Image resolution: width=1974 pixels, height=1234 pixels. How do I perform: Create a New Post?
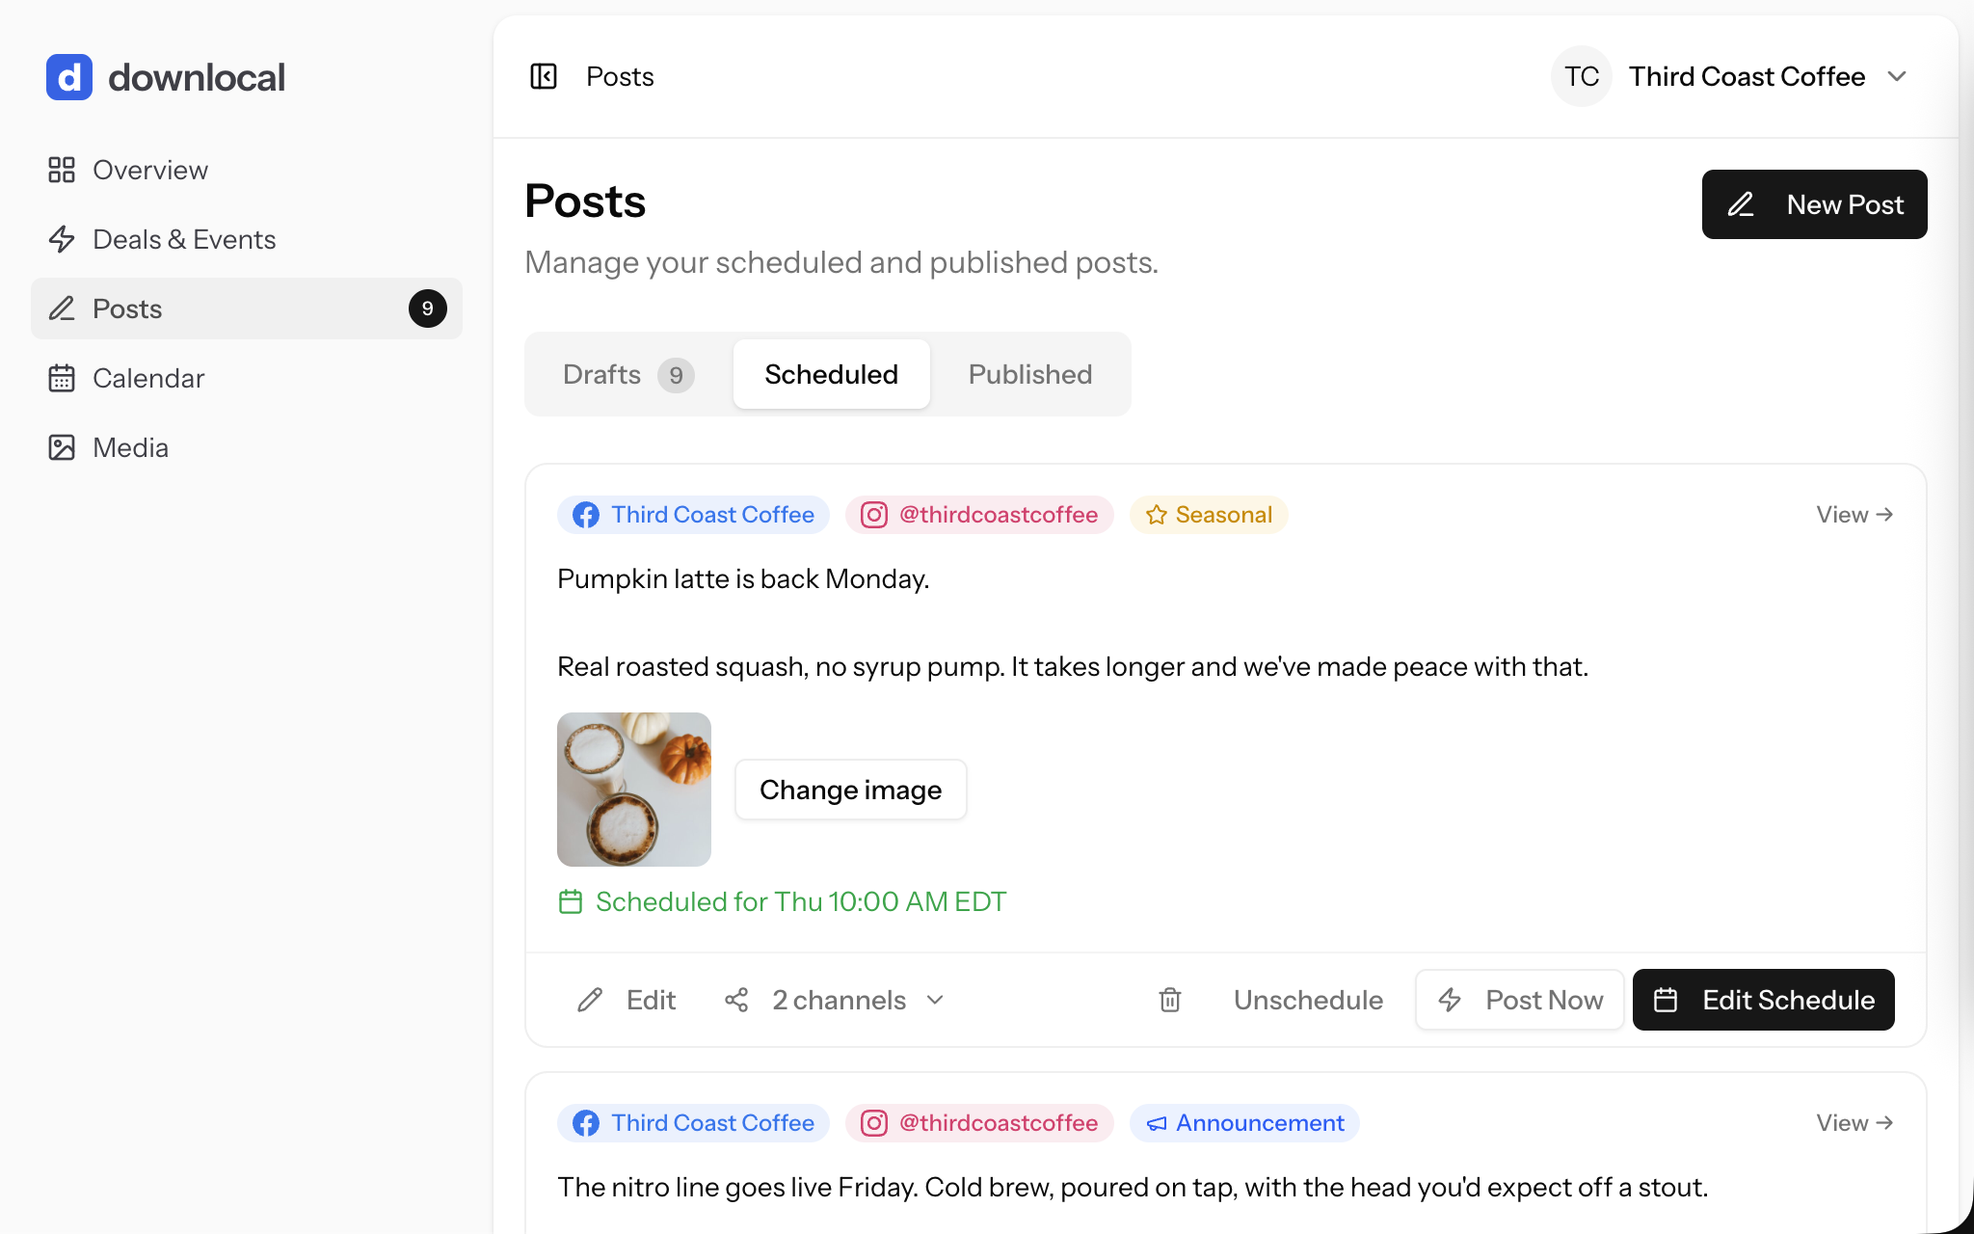point(1814,204)
